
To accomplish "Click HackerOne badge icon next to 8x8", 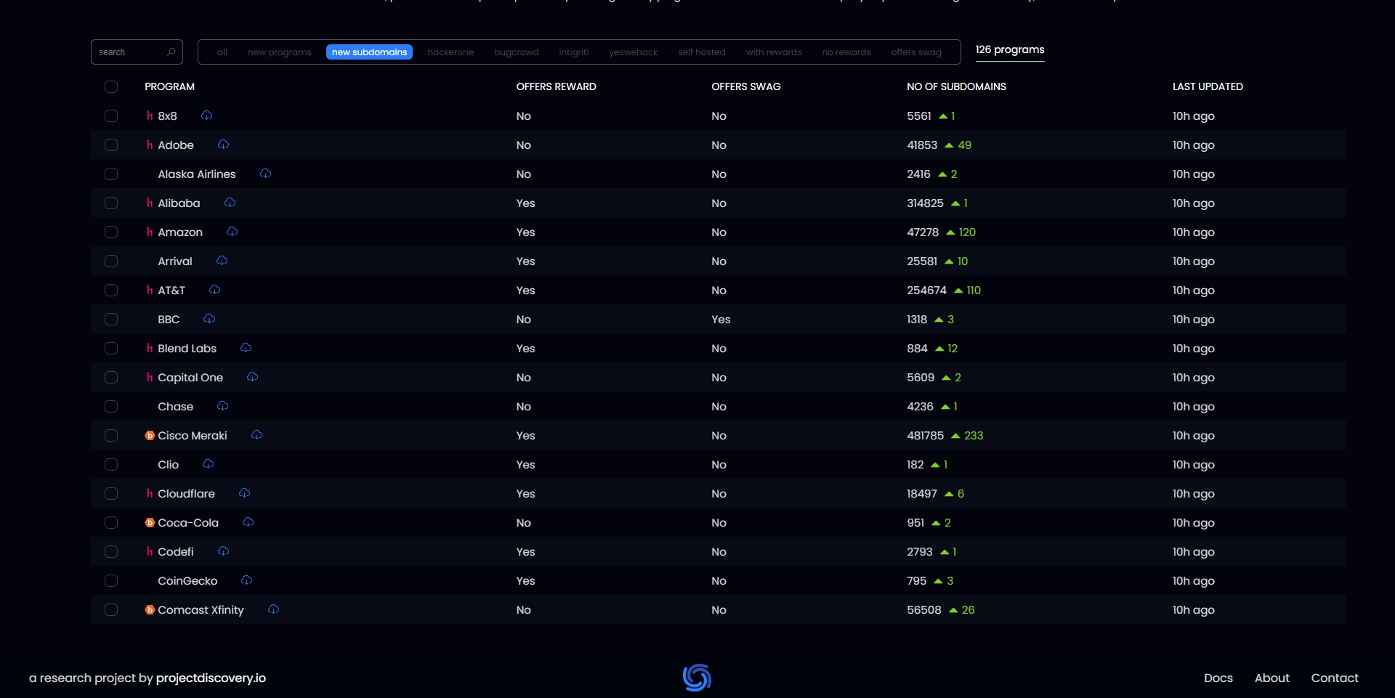I will [x=150, y=116].
